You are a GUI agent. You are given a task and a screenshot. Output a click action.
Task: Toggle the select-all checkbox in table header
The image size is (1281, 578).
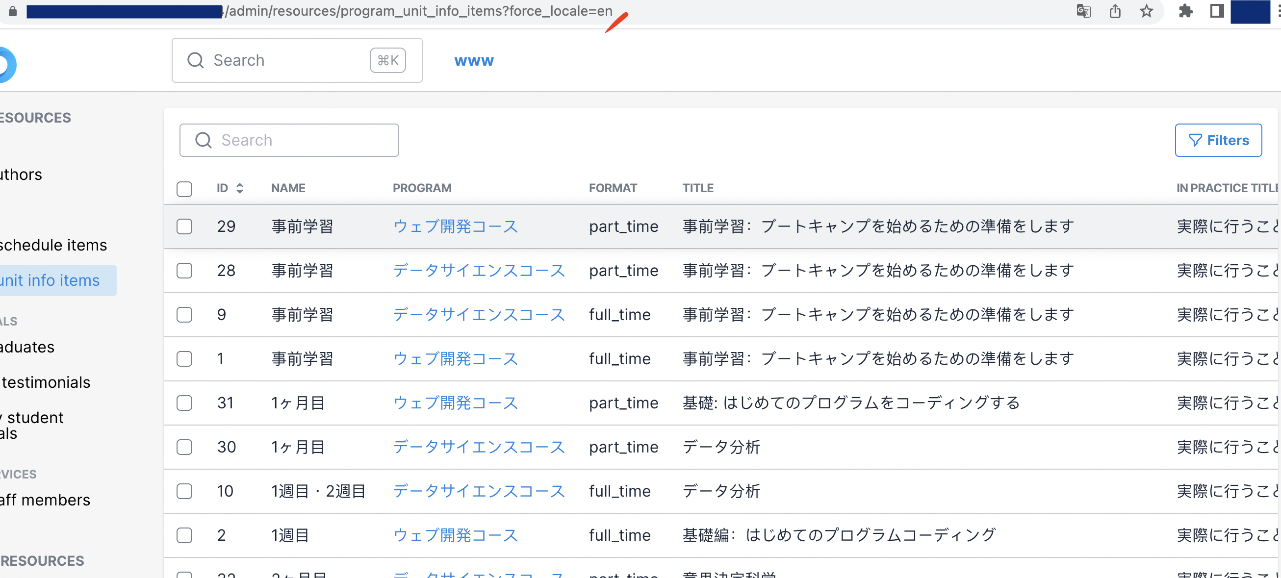click(x=184, y=189)
